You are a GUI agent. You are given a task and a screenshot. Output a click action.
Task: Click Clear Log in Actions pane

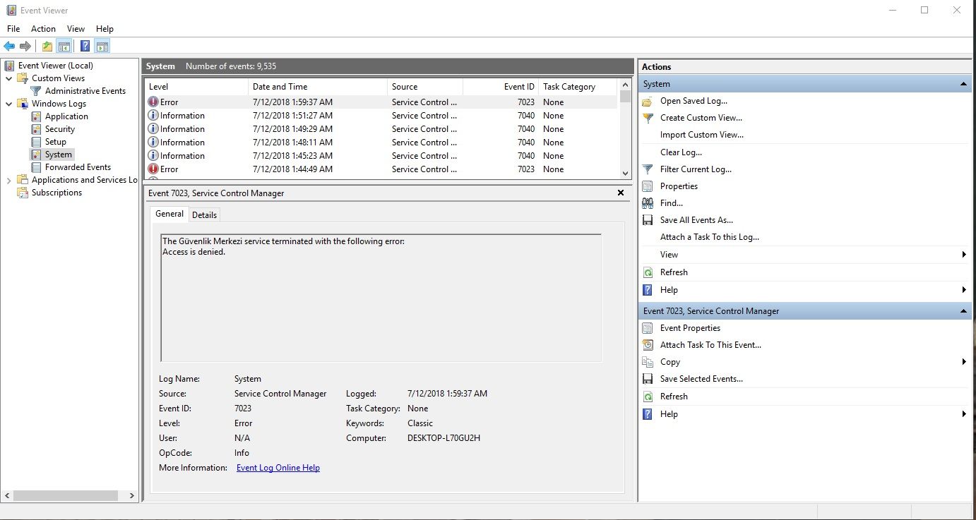pyautogui.click(x=681, y=152)
